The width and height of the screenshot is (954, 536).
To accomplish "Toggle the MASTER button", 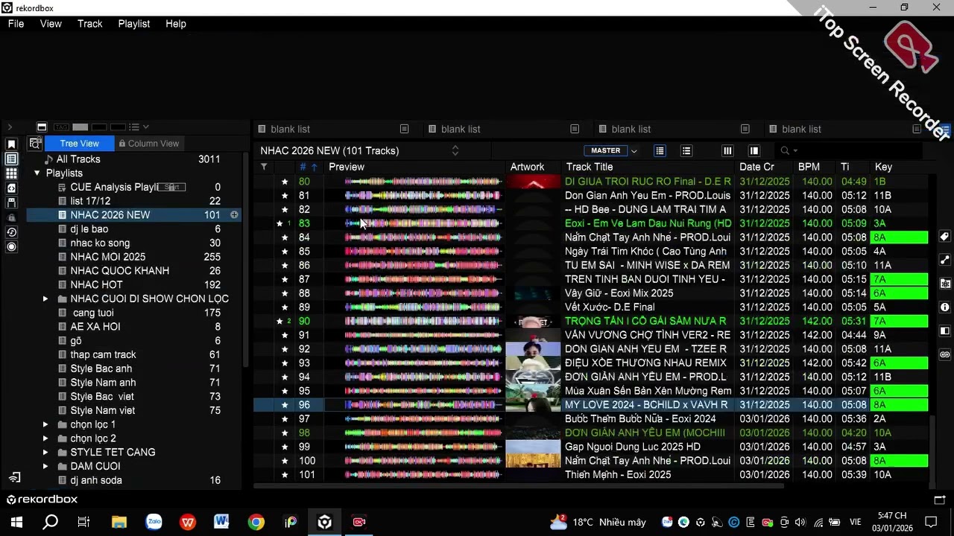I will pyautogui.click(x=605, y=150).
